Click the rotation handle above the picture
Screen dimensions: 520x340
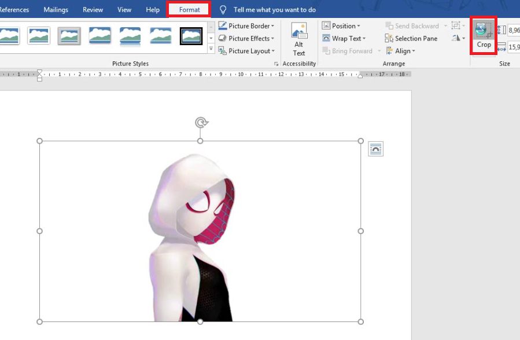tap(201, 122)
